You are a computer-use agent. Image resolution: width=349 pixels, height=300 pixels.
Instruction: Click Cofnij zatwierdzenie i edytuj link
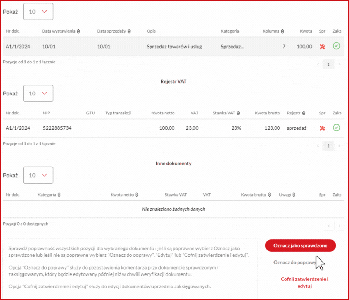[305, 283]
